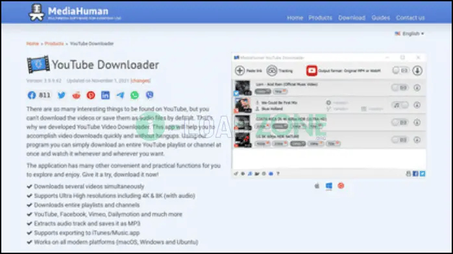Click the clear-list broom icon in app status bar

click(x=236, y=174)
